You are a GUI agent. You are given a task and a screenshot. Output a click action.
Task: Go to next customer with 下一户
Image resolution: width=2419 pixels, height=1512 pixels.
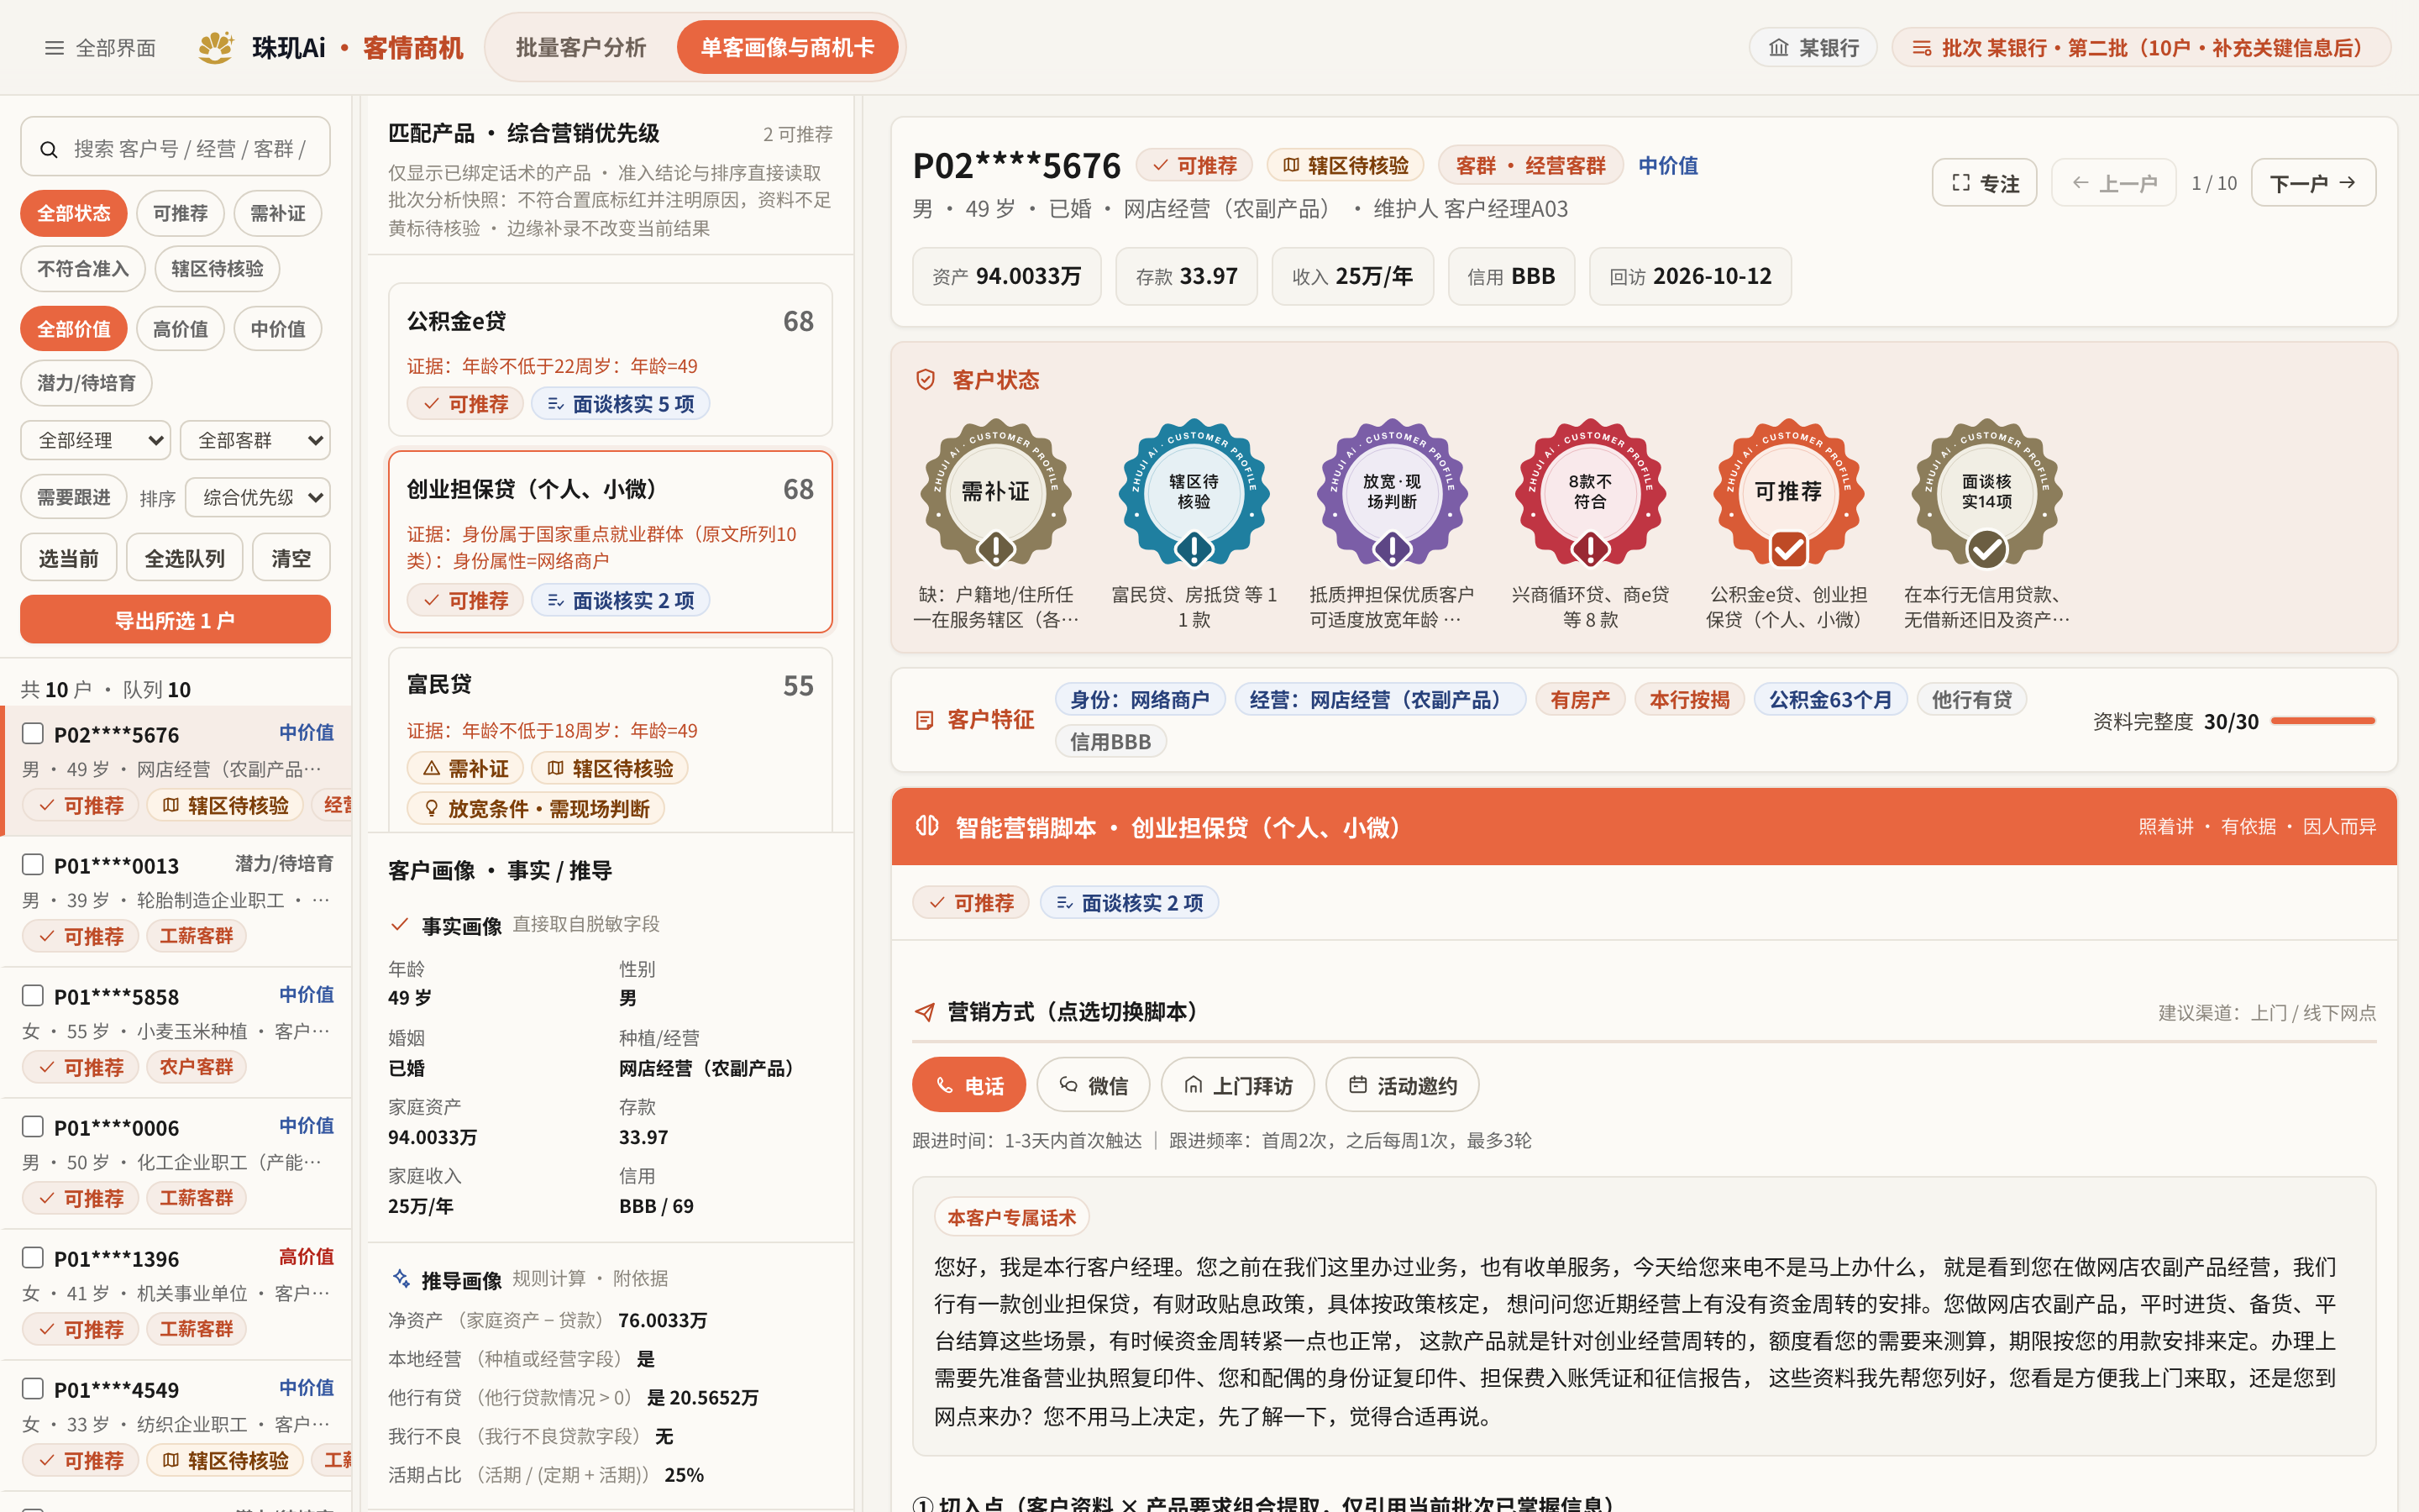click(x=2313, y=183)
